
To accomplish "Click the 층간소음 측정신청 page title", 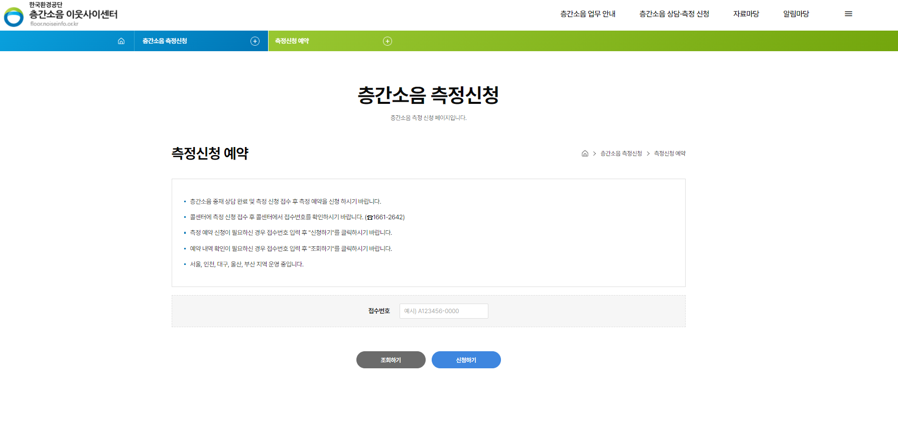I will tap(428, 95).
